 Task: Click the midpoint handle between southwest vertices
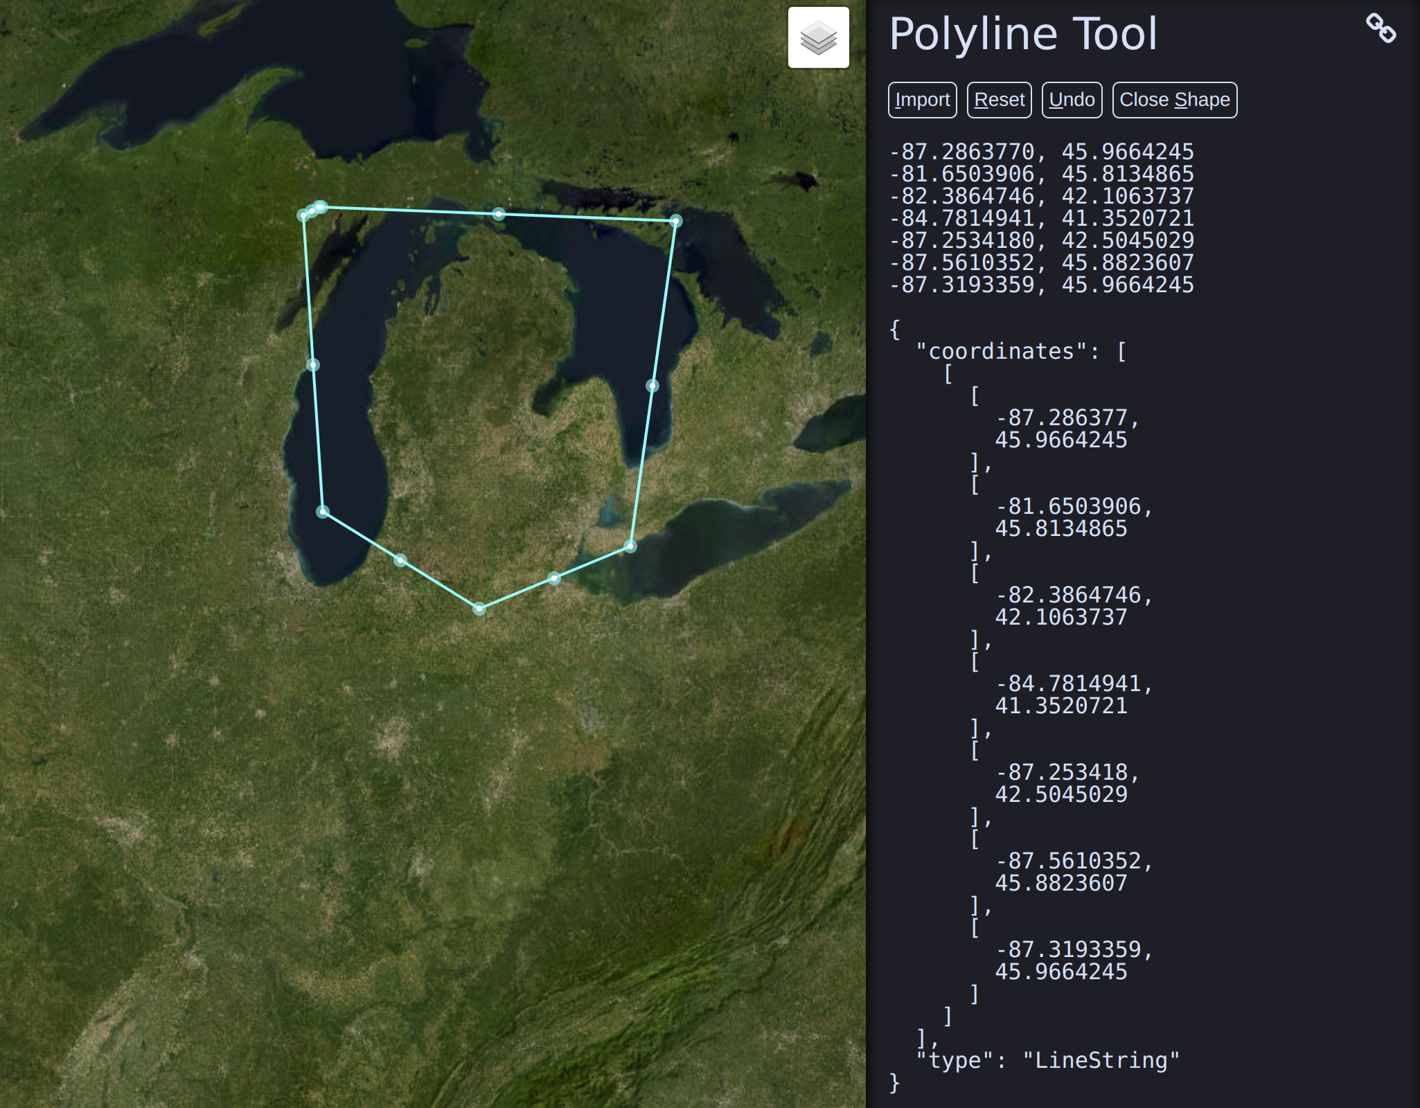coord(400,560)
